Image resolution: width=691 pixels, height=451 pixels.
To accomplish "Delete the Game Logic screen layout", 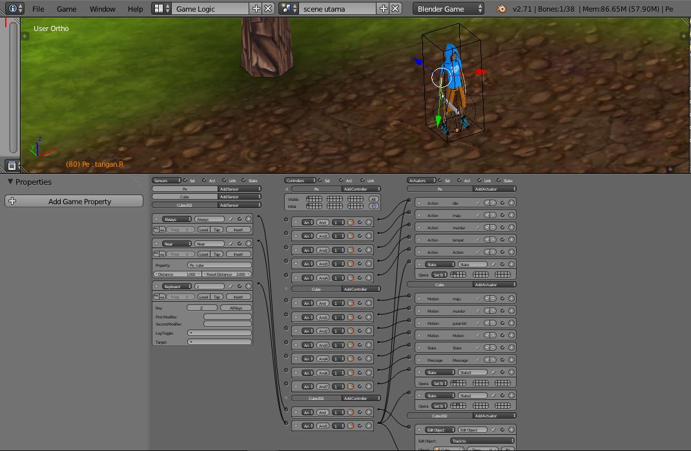I will click(268, 8).
